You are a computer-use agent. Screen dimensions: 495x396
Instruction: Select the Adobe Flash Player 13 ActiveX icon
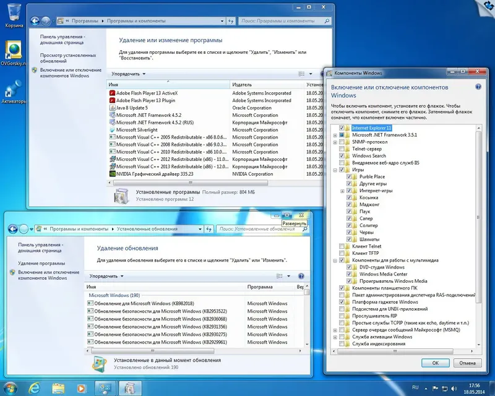(112, 93)
